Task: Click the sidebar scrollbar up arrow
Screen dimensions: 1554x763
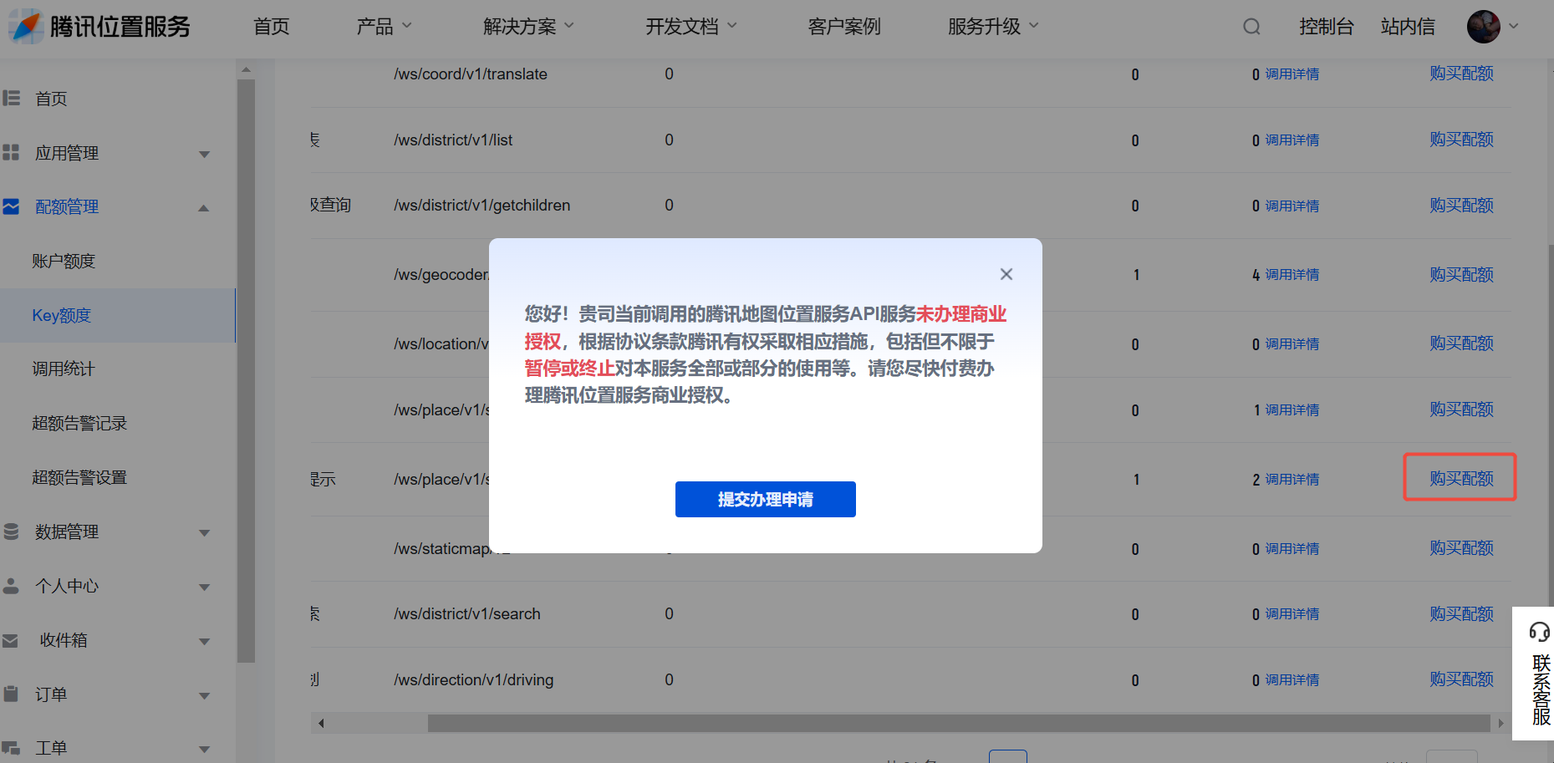Action: (x=246, y=69)
